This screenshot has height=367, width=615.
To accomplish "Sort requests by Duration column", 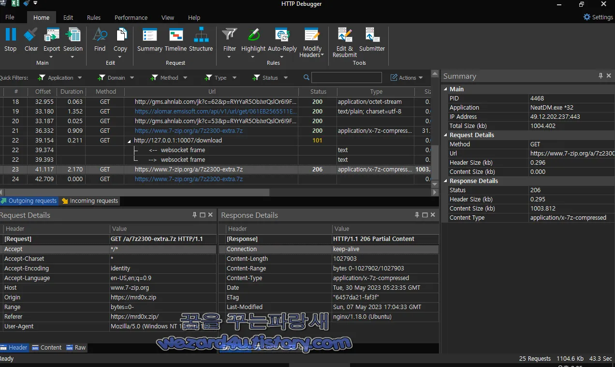I will [72, 92].
